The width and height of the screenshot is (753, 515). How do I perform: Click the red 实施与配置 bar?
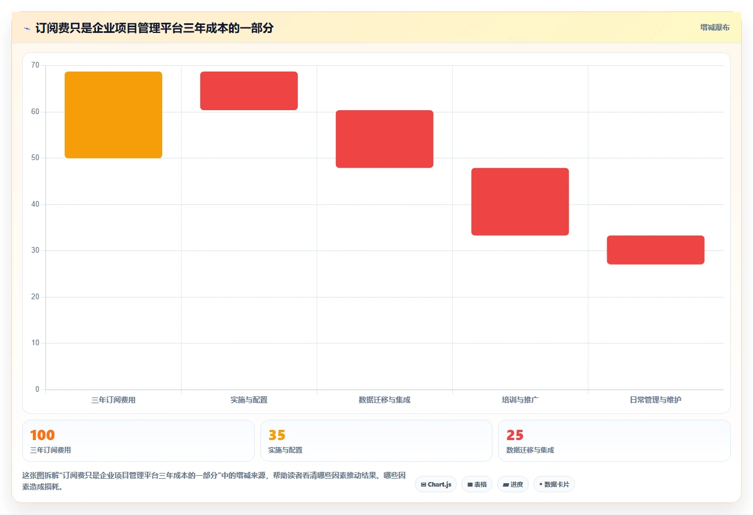pos(249,91)
